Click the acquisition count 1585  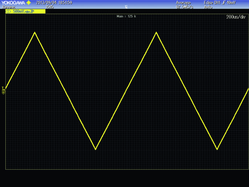49,7
